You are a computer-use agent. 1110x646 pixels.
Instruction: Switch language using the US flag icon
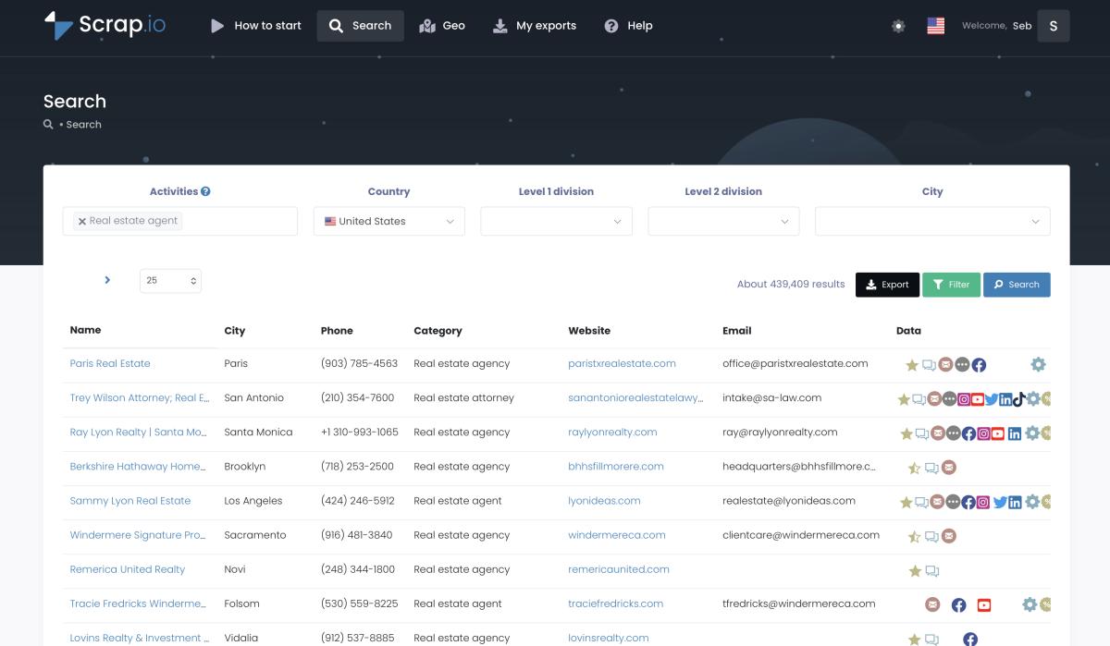pyautogui.click(x=935, y=26)
